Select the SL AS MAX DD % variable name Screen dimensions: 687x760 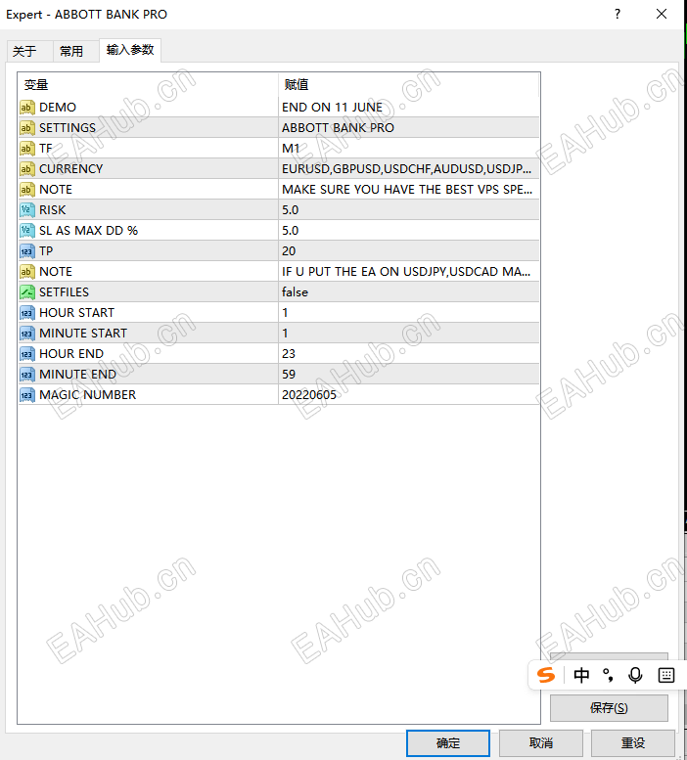tap(88, 230)
